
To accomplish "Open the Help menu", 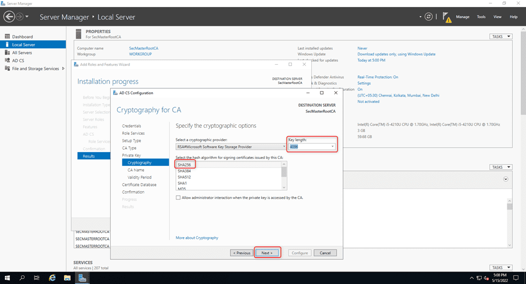I will click(x=514, y=17).
